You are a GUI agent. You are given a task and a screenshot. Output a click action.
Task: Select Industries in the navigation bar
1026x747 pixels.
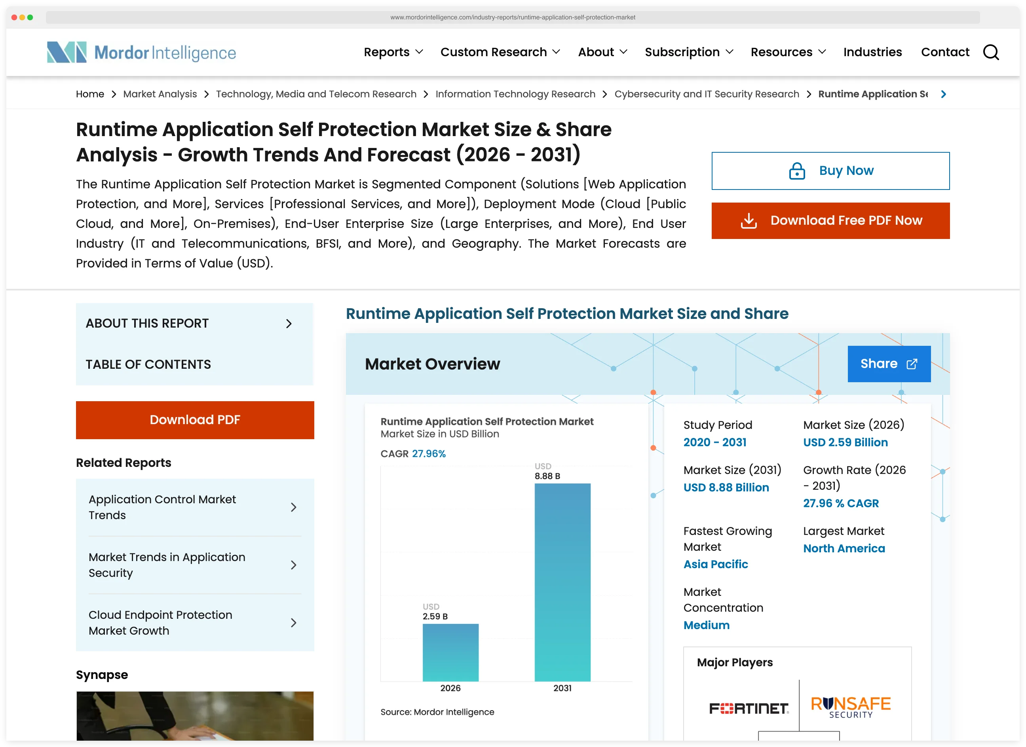point(872,52)
